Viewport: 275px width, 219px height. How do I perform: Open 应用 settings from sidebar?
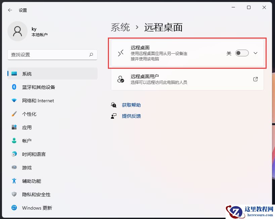coord(27,127)
